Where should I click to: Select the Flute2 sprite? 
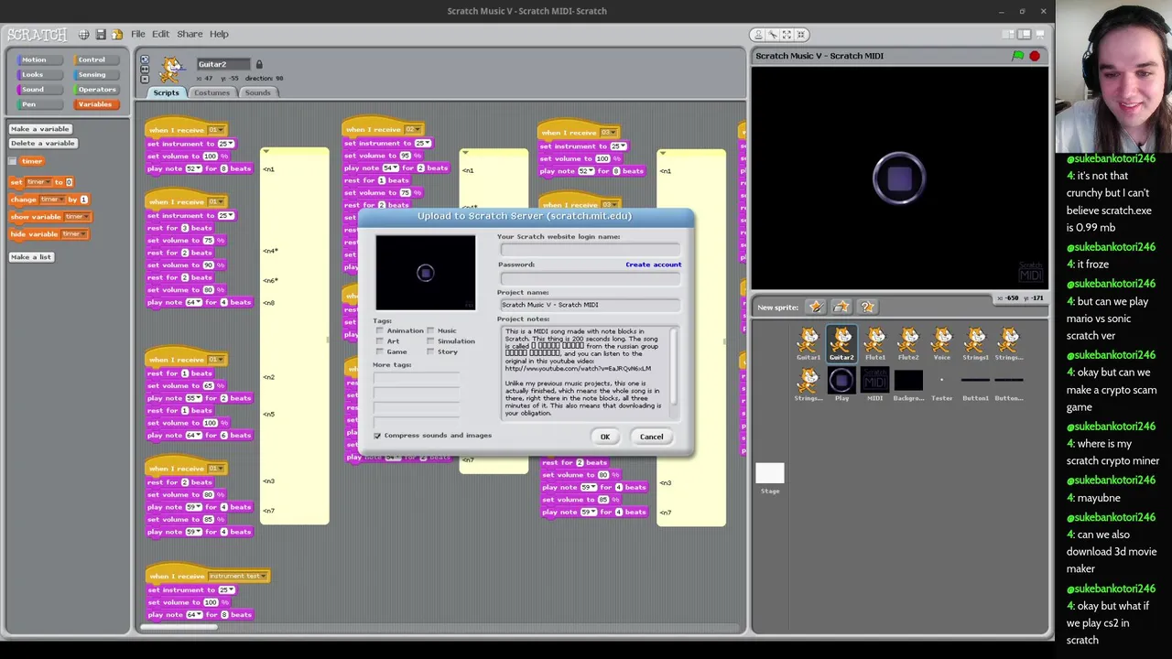pyautogui.click(x=908, y=344)
